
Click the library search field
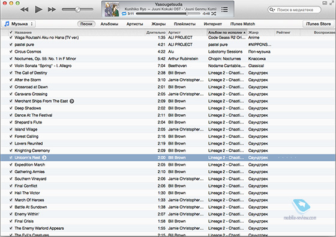click(x=295, y=10)
